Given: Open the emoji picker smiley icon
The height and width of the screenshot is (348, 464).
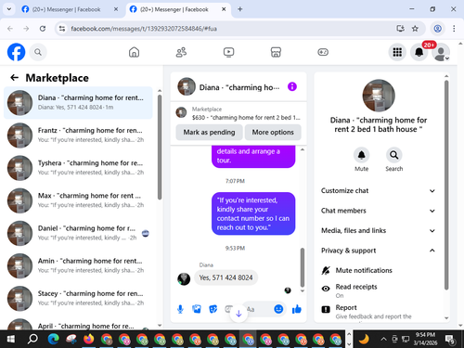Looking at the screenshot, I should pyautogui.click(x=278, y=309).
